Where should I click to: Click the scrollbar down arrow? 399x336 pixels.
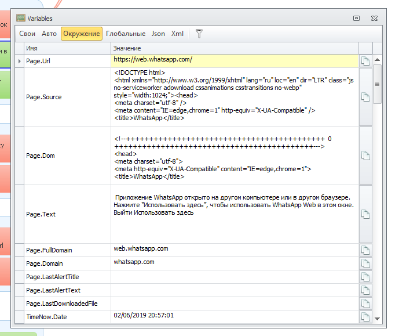click(x=378, y=319)
